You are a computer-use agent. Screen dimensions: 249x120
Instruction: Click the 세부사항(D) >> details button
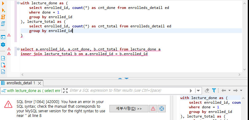tap(129, 109)
